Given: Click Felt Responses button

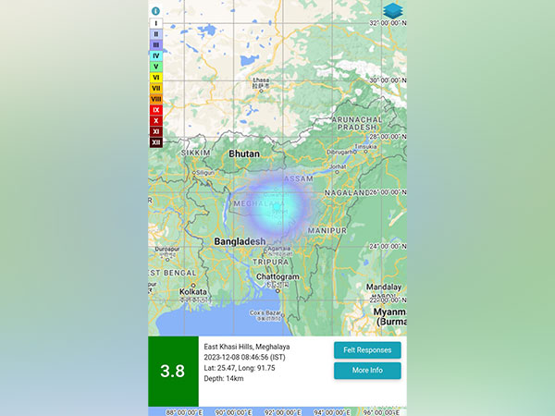Looking at the screenshot, I should coord(367,350).
